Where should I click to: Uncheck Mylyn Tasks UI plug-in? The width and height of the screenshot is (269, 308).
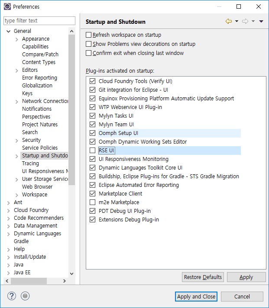(92, 115)
